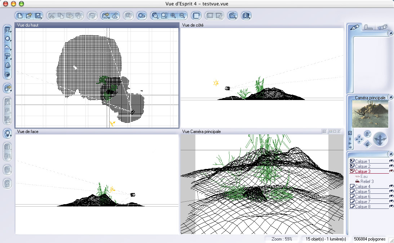Toggle visibility eye of Calque 5

[391, 191]
